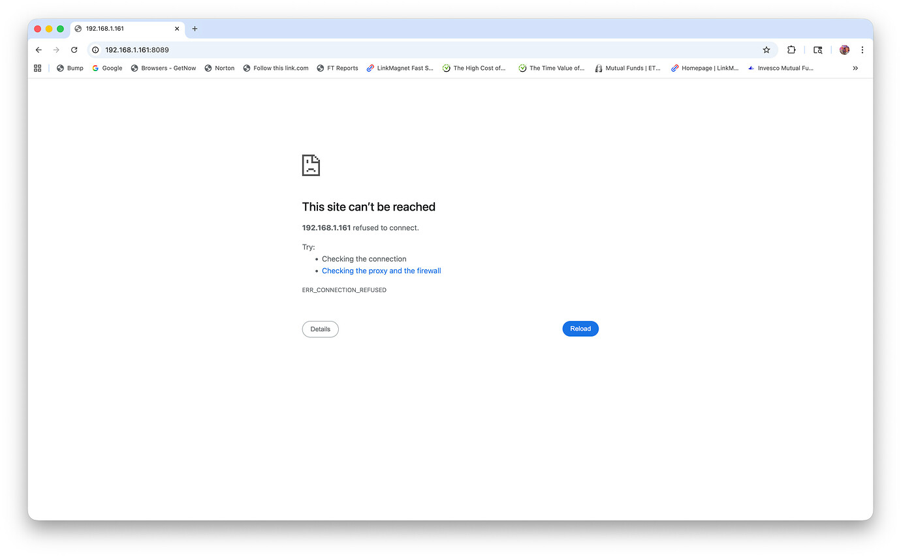This screenshot has height=557, width=901.
Task: Open the LinkMagnet Fast S... bookmark
Action: coord(400,68)
